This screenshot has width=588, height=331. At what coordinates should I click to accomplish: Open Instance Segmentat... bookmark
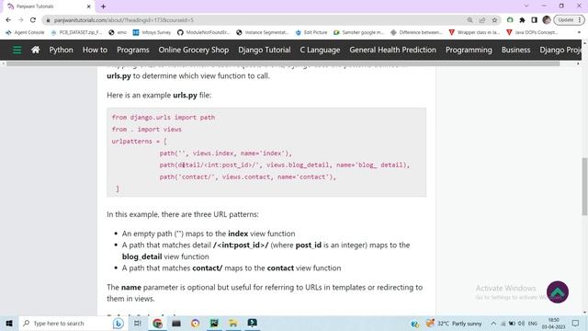263,32
